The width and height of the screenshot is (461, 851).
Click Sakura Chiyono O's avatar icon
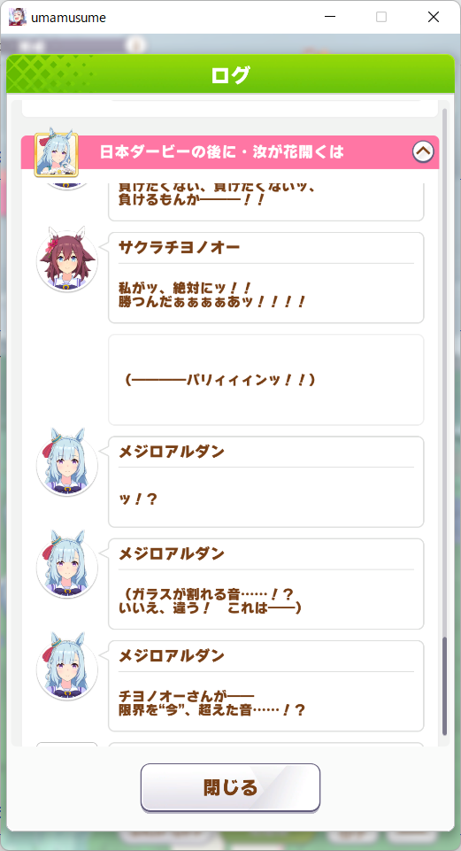[67, 260]
